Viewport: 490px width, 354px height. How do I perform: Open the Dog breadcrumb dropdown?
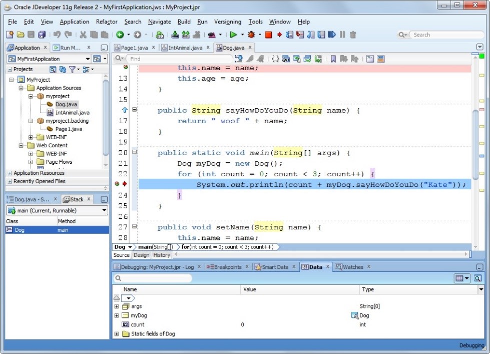tap(130, 247)
